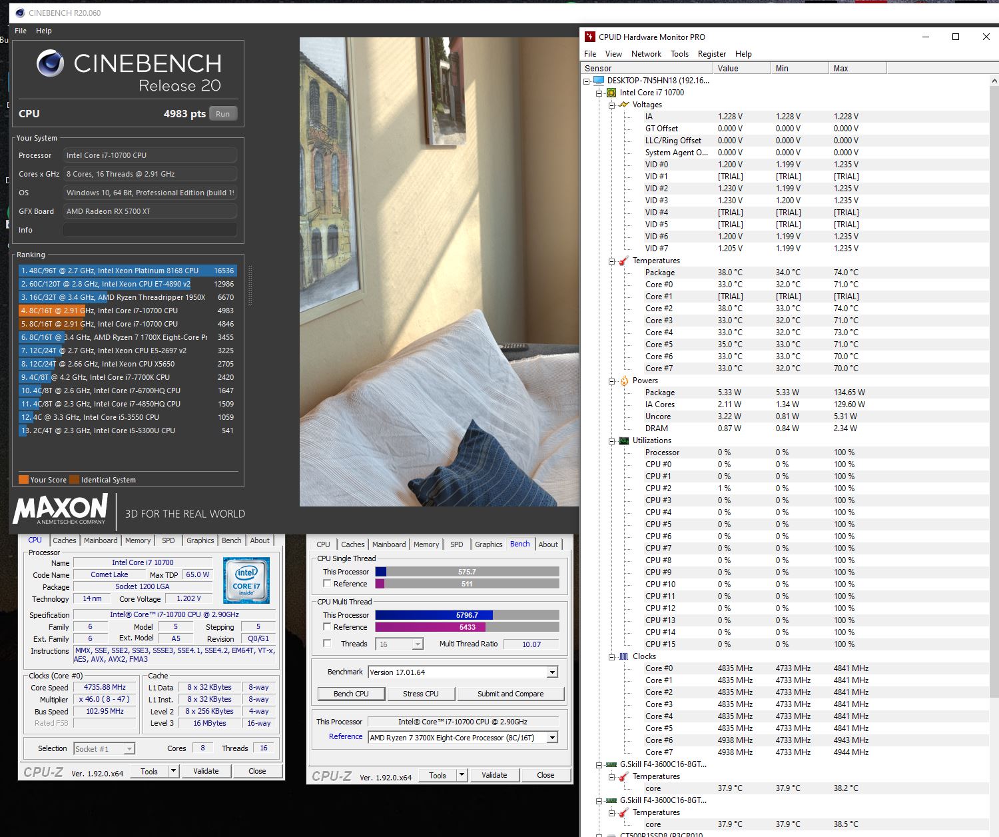Click the Max column header in HWMonitor

pyautogui.click(x=858, y=68)
